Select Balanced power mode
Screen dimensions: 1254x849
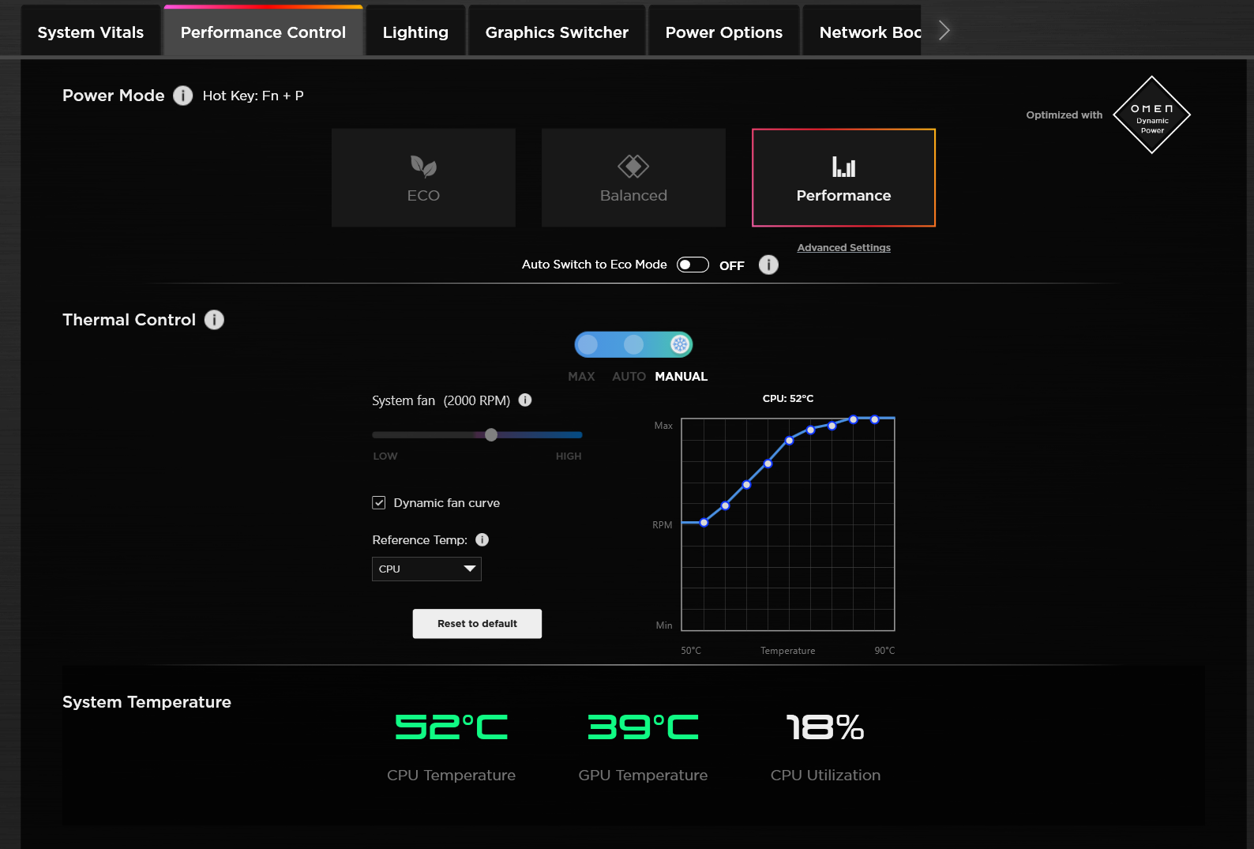coord(633,178)
